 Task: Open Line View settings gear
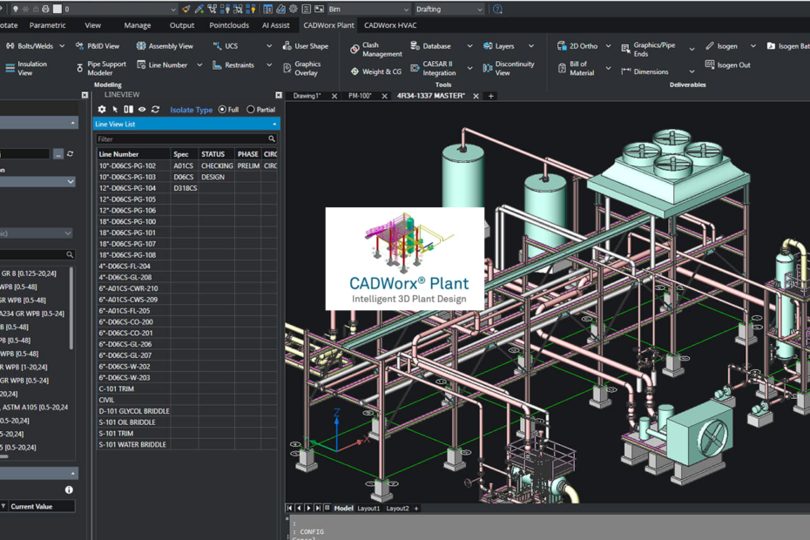102,110
